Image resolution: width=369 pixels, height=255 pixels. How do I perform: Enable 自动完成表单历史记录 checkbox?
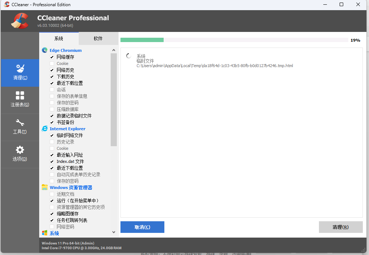(52, 174)
